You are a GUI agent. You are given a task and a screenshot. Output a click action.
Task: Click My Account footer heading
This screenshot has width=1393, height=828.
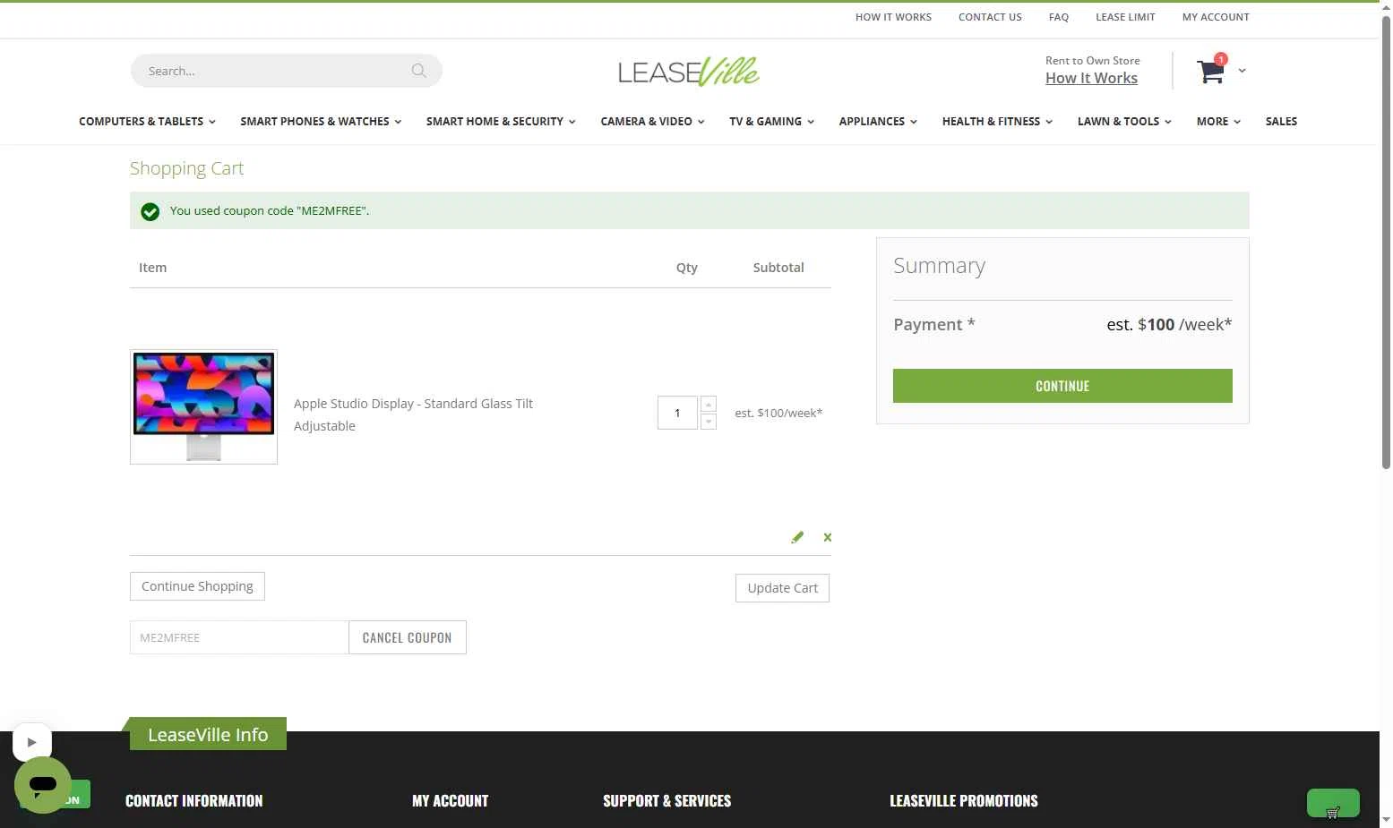(x=450, y=801)
